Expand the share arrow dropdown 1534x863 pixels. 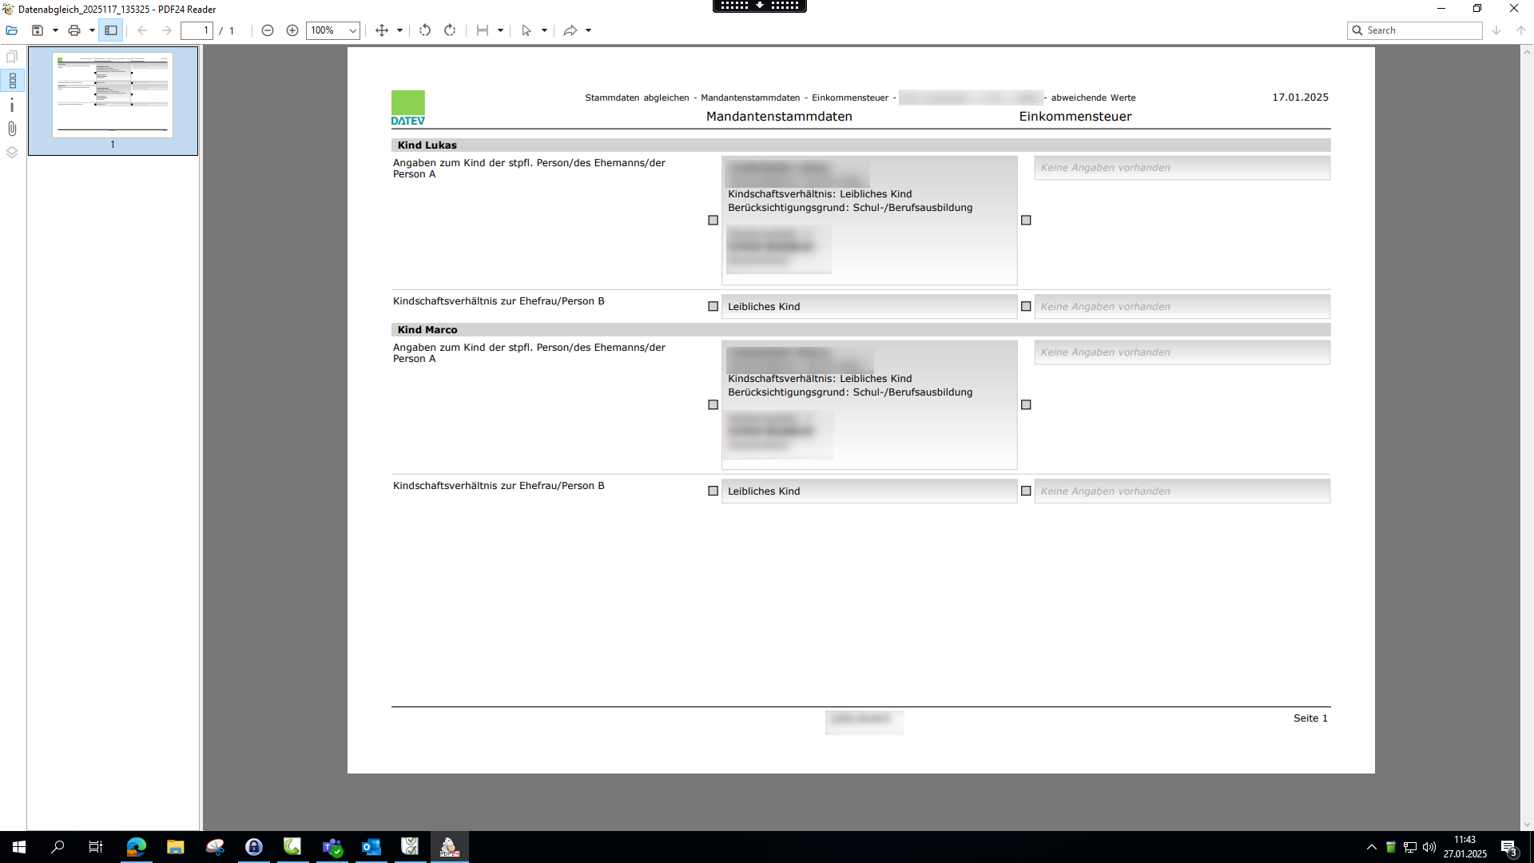tap(589, 30)
